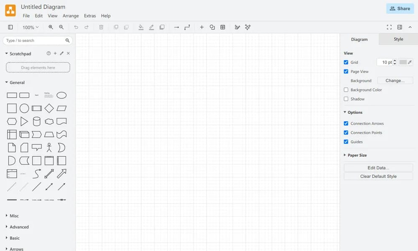Select the Actor stick figure shape
Image resolution: width=418 pixels, height=251 pixels.
tap(49, 148)
